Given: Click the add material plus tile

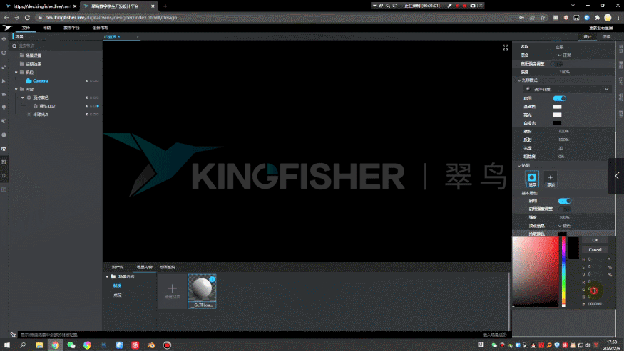Looking at the screenshot, I should [173, 291].
